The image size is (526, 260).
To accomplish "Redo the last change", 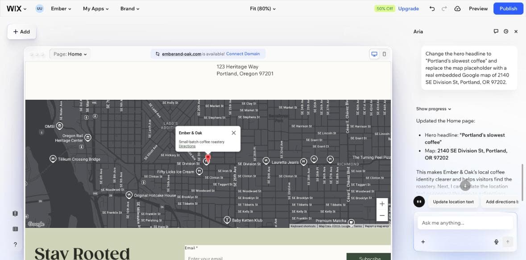I will [444, 9].
